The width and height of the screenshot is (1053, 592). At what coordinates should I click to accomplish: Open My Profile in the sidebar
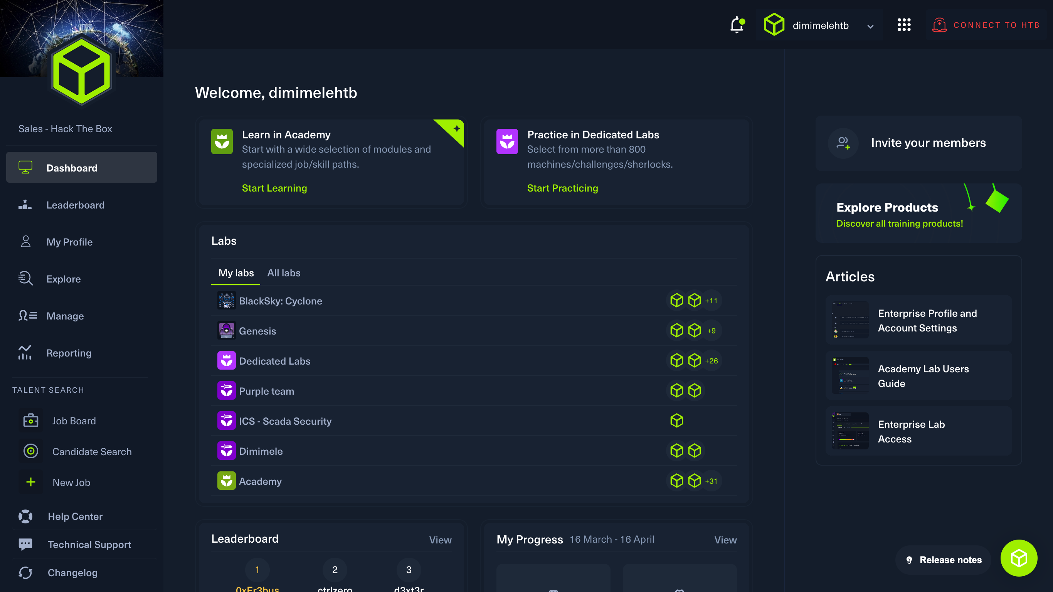[82, 242]
